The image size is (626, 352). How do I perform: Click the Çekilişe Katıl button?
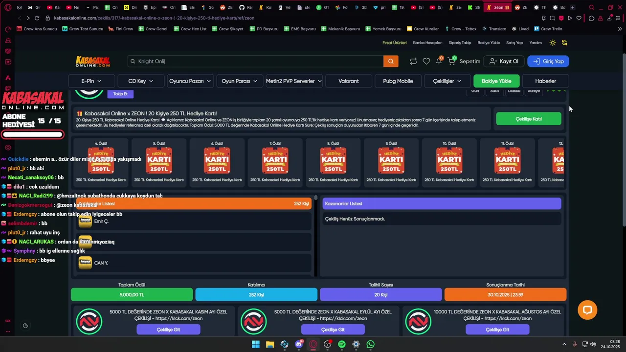pyautogui.click(x=529, y=119)
